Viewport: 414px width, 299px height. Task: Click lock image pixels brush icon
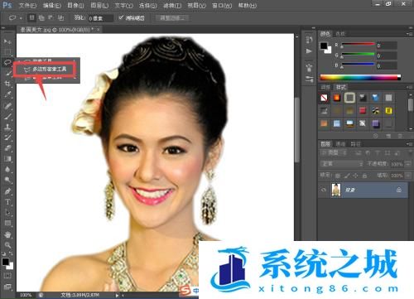pos(347,176)
